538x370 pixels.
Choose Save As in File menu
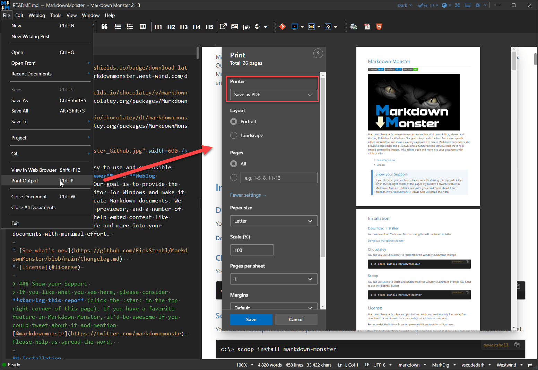pyautogui.click(x=47, y=100)
